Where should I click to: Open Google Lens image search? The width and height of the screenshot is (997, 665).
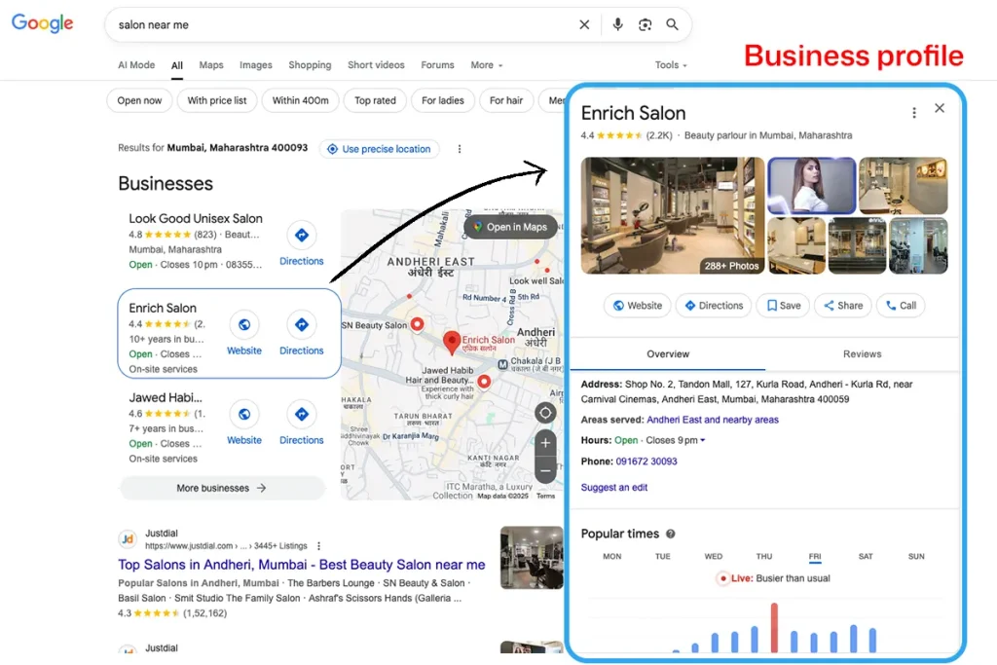tap(645, 24)
